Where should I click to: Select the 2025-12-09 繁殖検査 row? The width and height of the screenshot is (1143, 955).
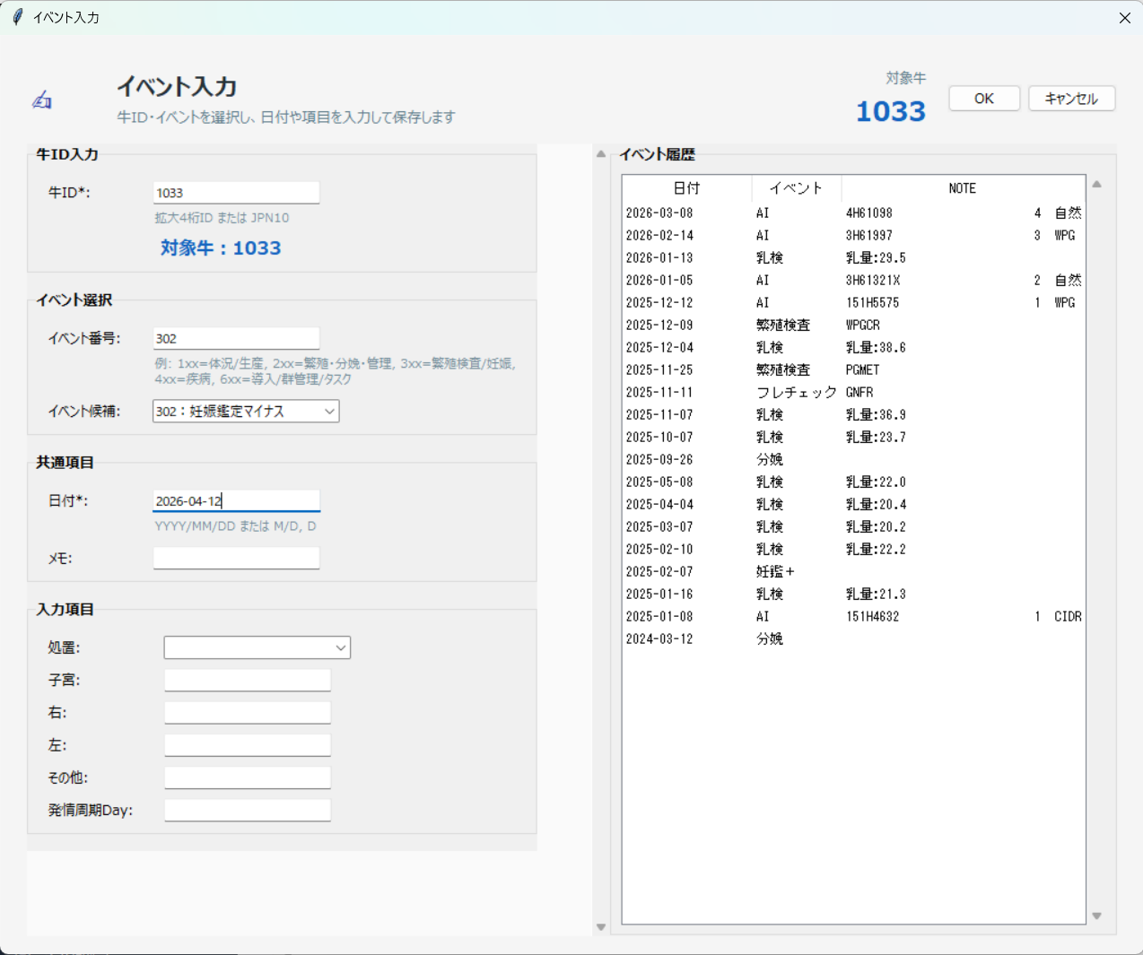coord(853,326)
